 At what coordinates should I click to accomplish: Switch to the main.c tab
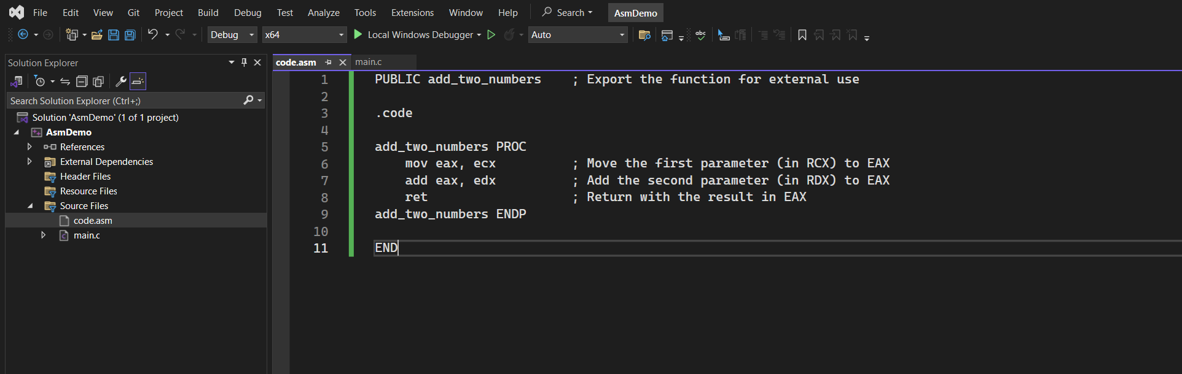pos(369,62)
